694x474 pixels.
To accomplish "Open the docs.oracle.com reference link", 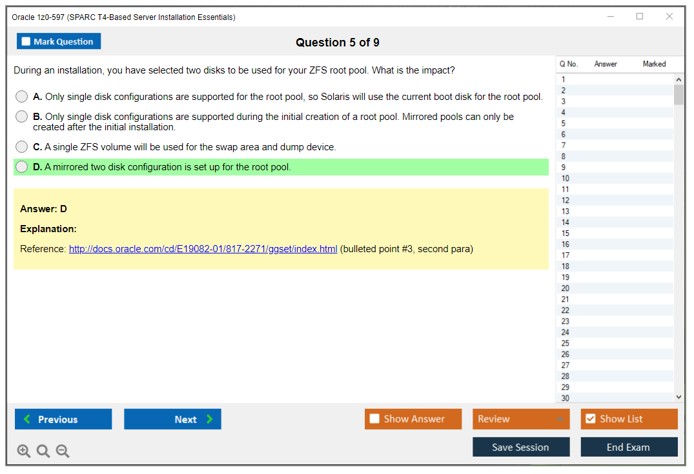I will click(x=203, y=248).
